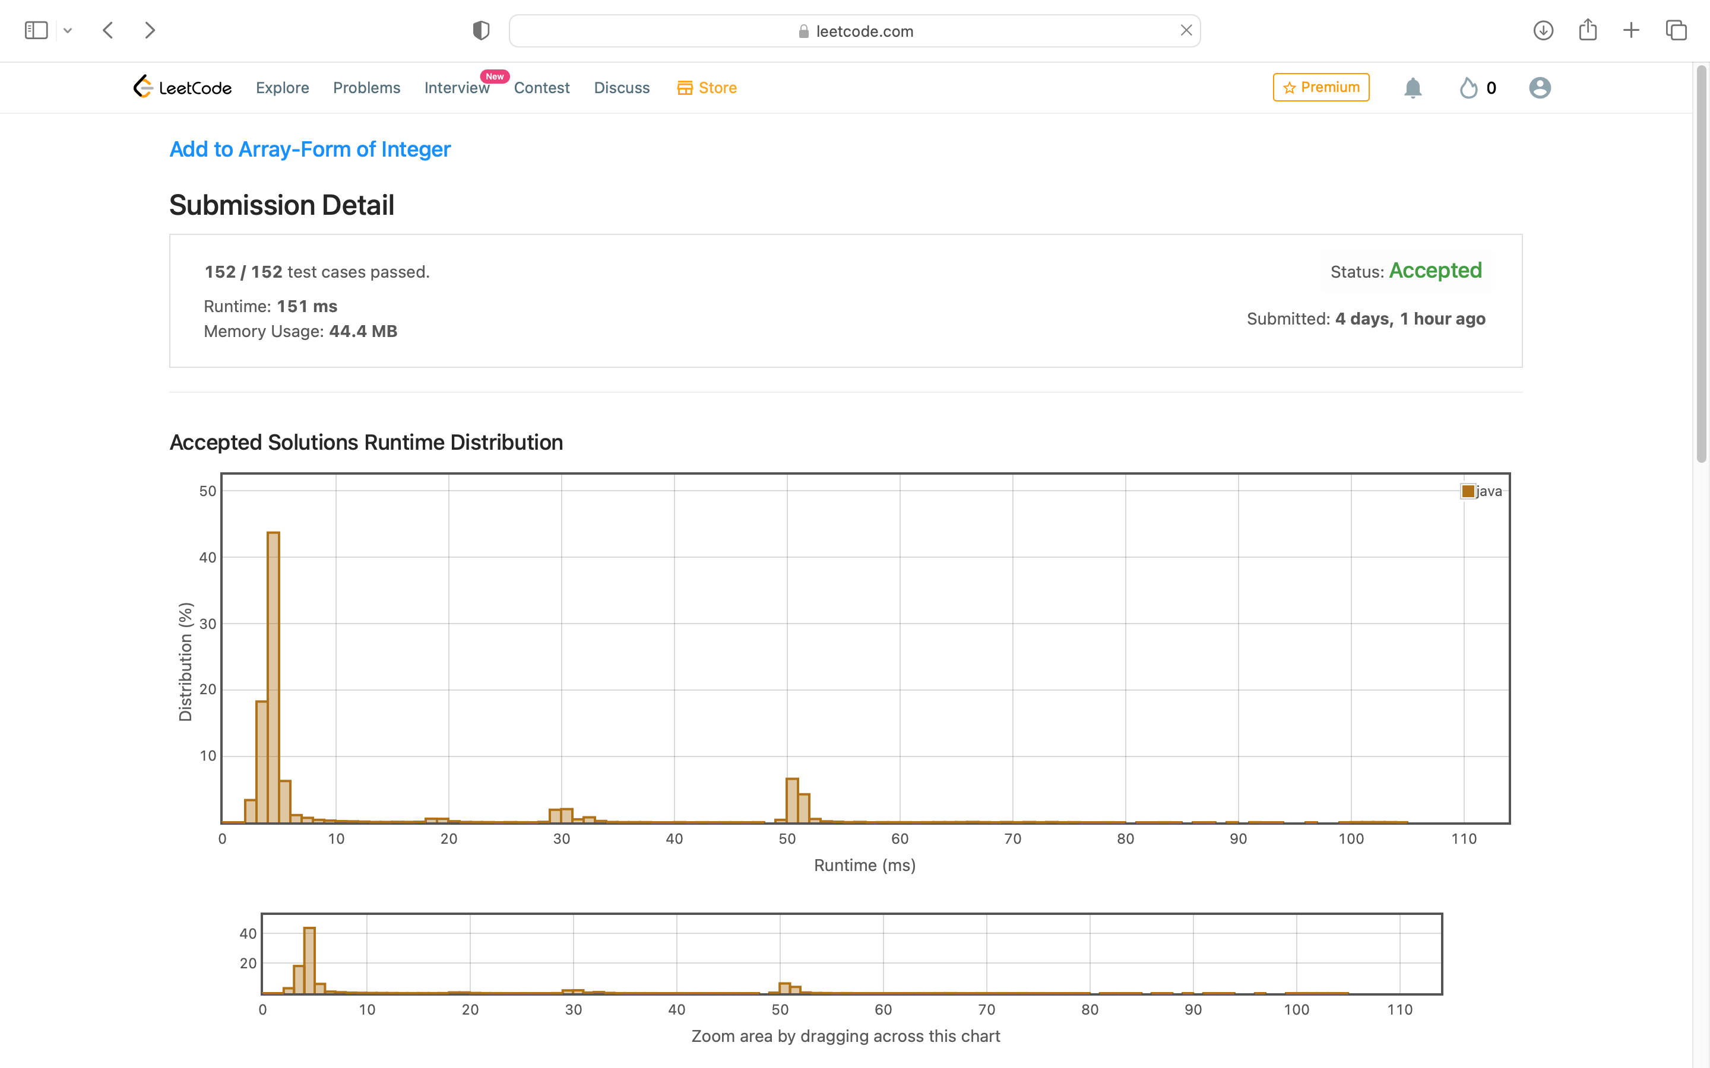Click the streak flame icon
The width and height of the screenshot is (1710, 1068).
[1468, 88]
